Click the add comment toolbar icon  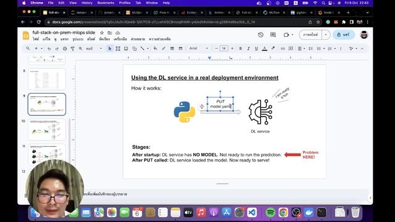pyautogui.click(x=291, y=48)
